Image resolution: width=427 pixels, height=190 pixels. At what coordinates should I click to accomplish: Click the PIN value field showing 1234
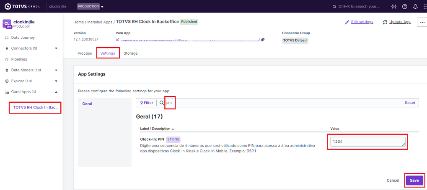(367, 142)
